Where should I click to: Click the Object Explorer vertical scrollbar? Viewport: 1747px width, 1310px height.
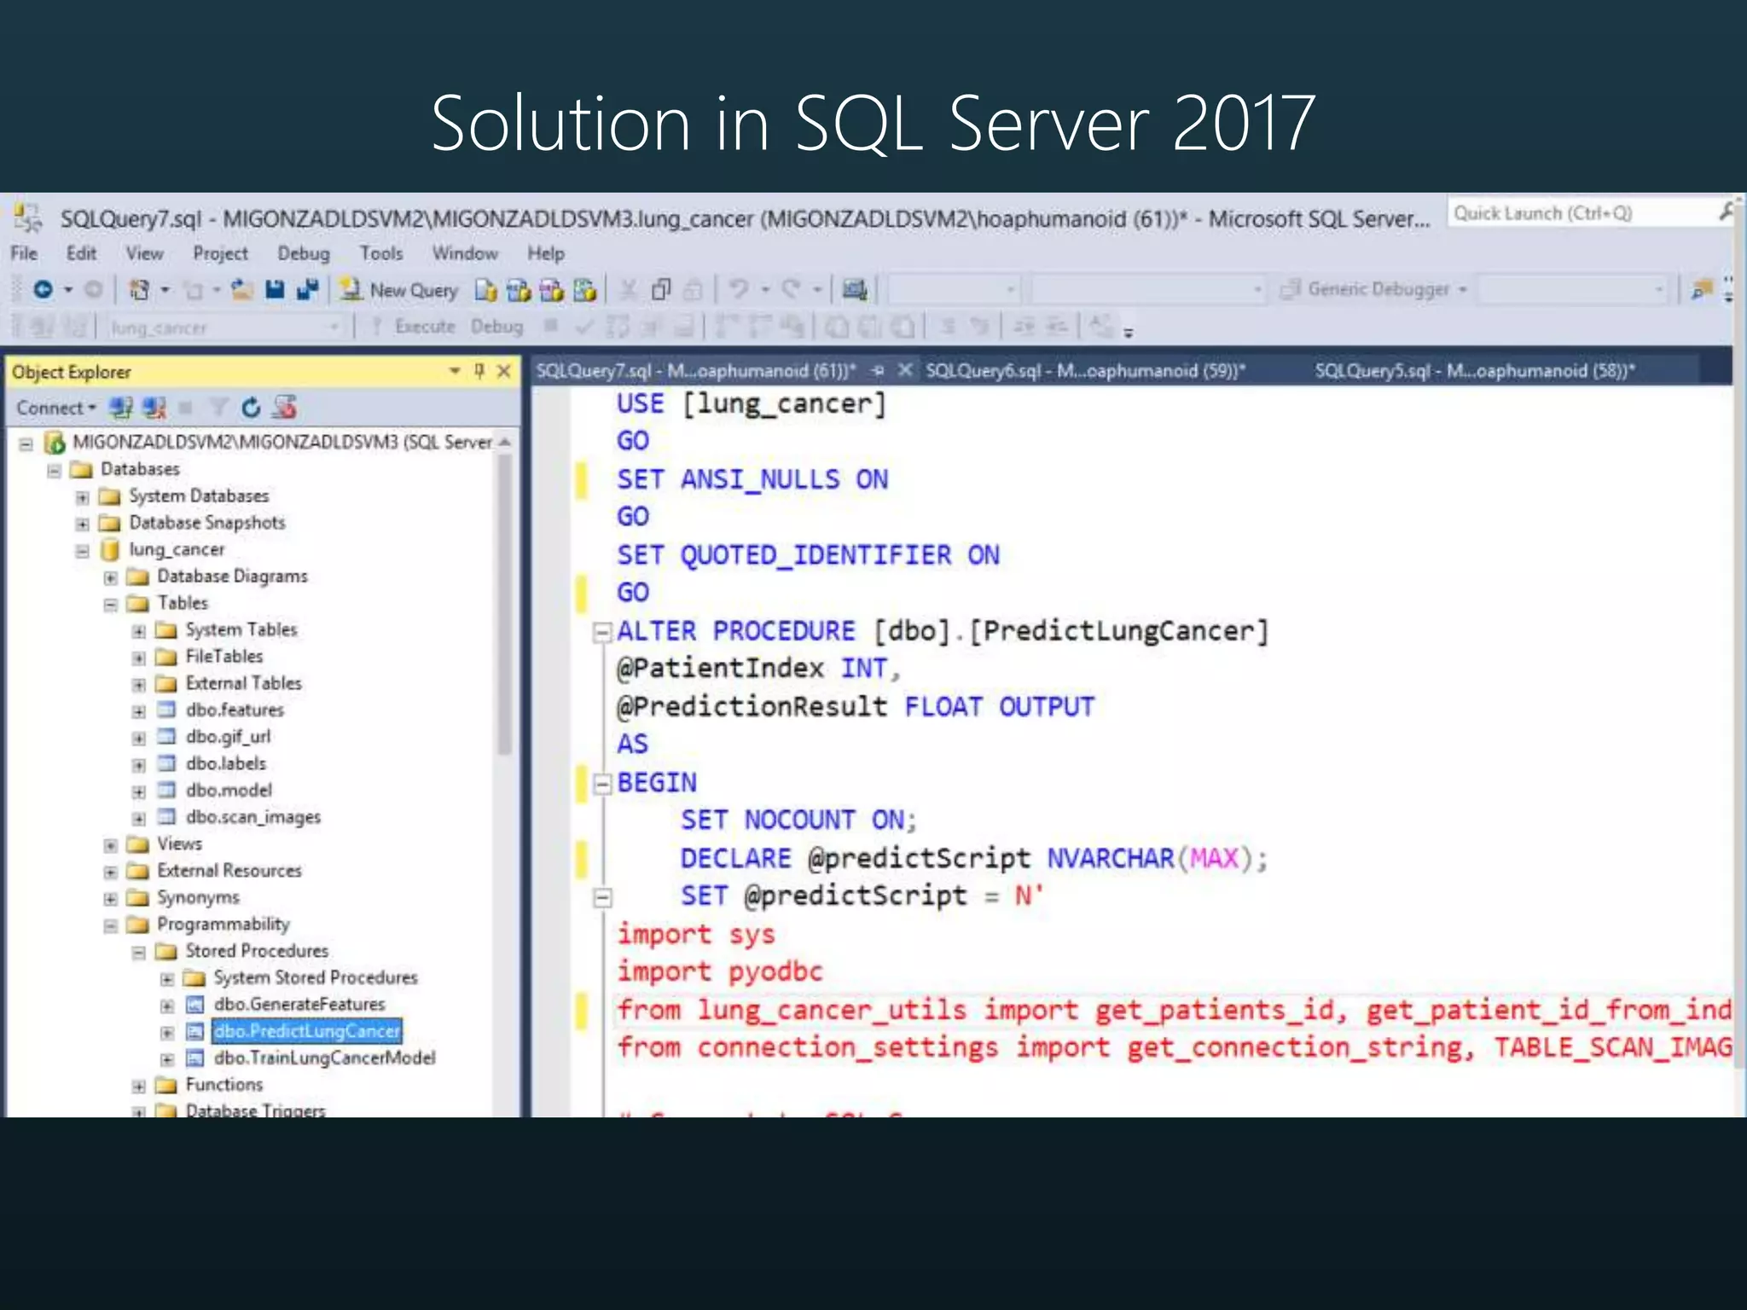click(x=504, y=606)
